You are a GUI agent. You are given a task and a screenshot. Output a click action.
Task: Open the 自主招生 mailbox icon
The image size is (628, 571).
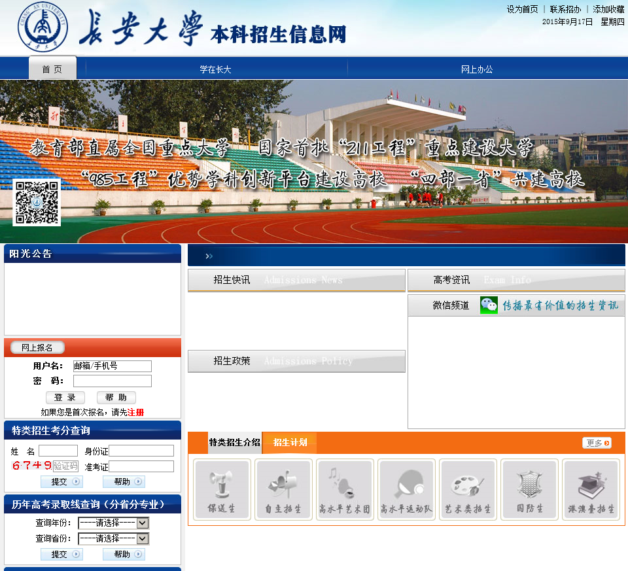coord(283,489)
